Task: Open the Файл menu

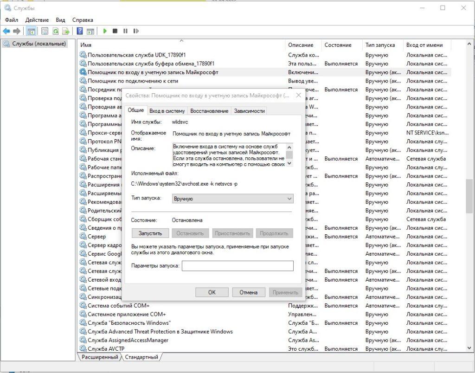Action: 12,20
